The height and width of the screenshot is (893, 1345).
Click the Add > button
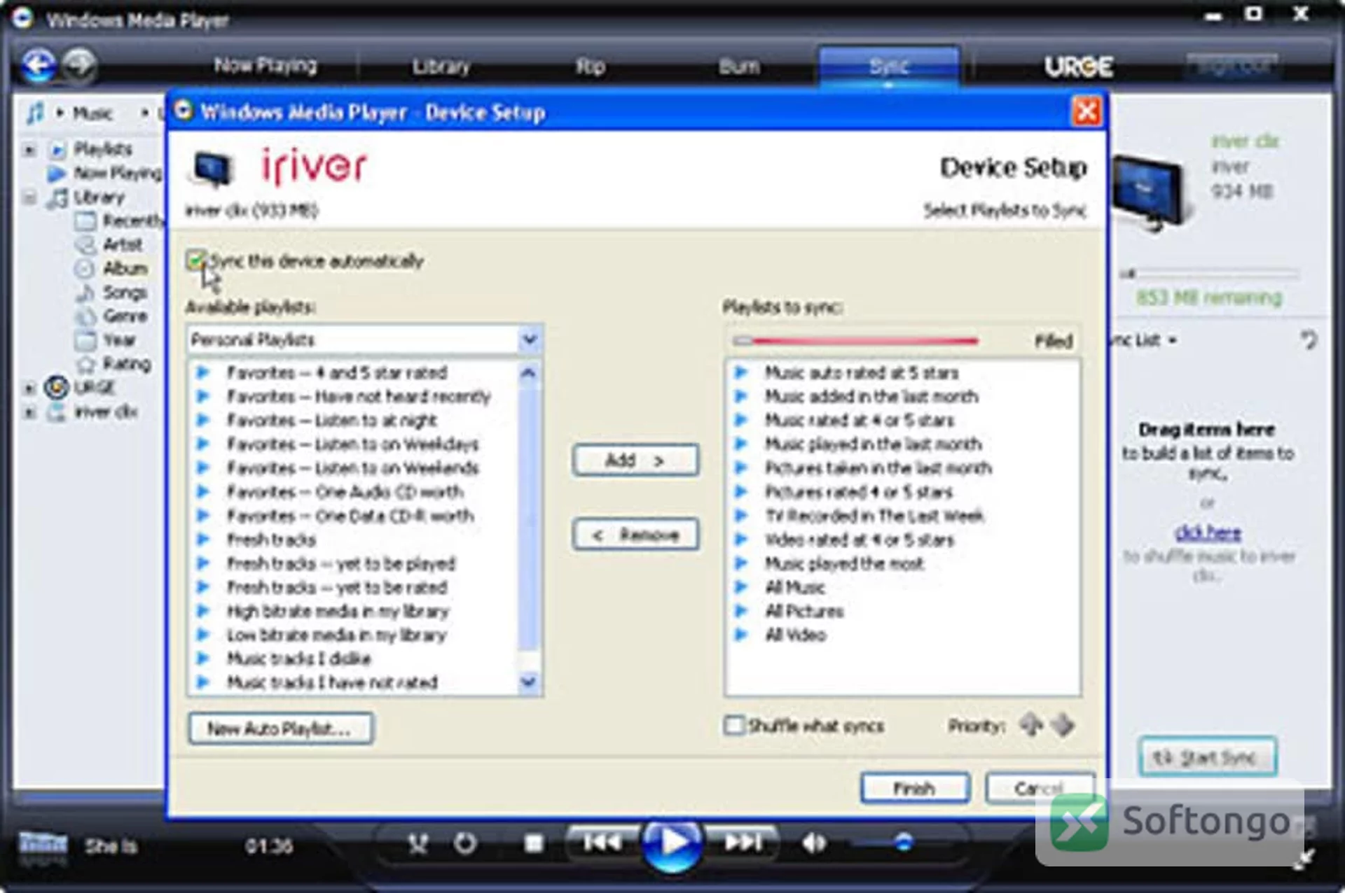(x=635, y=460)
